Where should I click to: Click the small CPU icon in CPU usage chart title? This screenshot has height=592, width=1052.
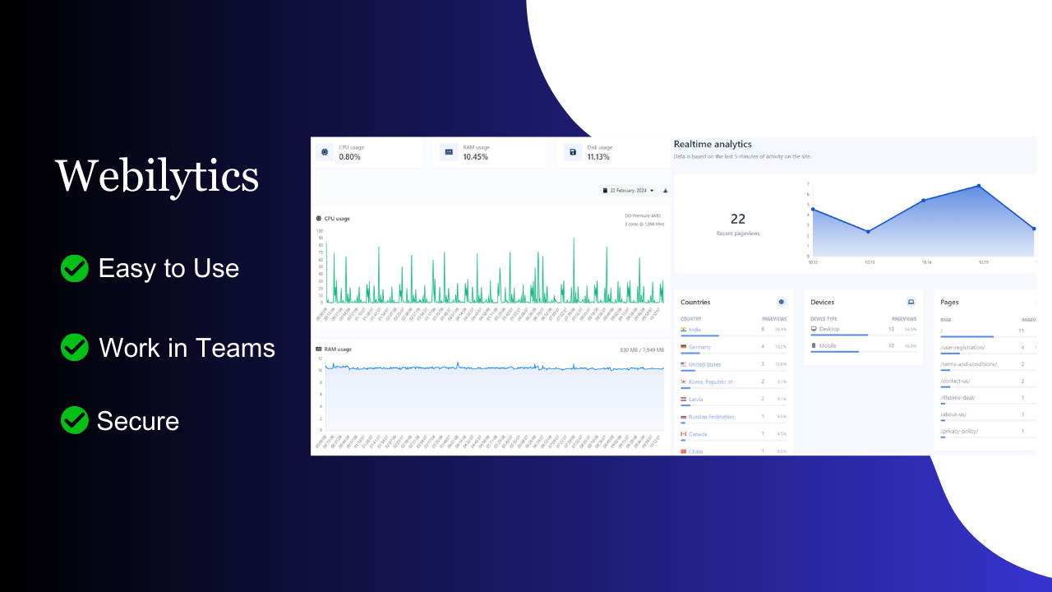[319, 219]
